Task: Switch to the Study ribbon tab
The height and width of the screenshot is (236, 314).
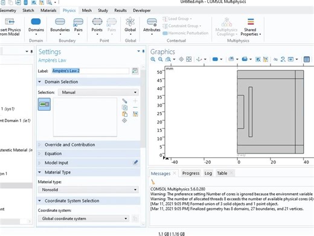Action: [x=103, y=10]
